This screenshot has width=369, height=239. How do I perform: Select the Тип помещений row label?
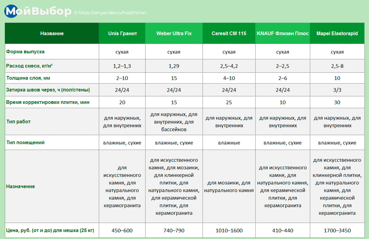(25, 143)
